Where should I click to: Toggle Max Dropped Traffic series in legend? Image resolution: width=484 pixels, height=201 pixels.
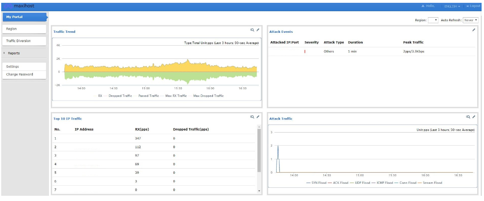[206, 96]
